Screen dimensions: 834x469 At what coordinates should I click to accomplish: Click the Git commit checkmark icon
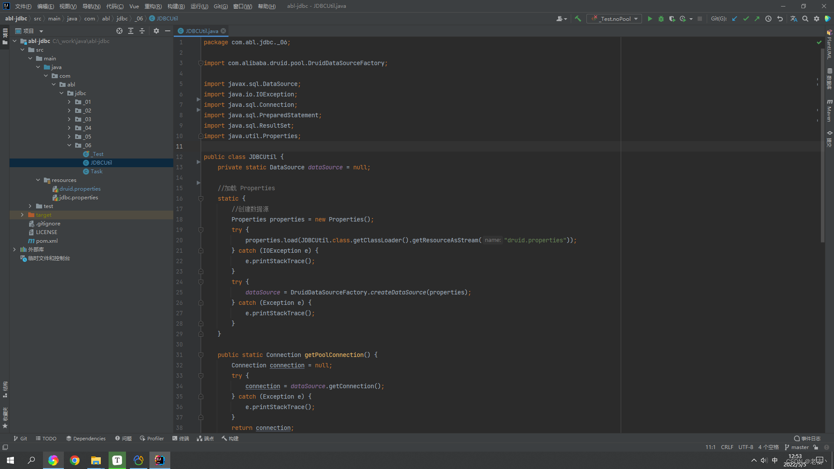pyautogui.click(x=746, y=19)
